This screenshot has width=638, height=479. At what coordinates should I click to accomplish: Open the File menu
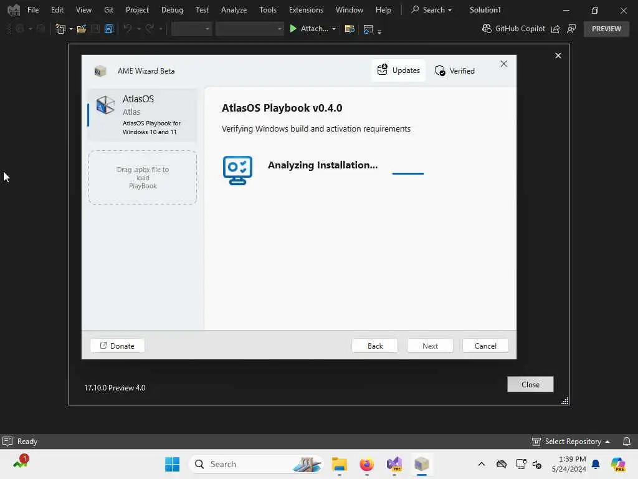coord(33,10)
